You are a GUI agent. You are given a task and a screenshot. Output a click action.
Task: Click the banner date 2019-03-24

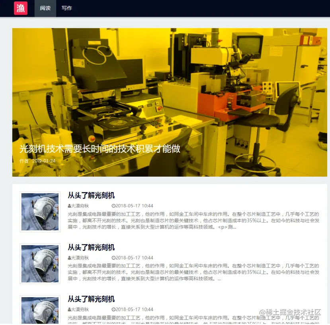[x=44, y=161]
